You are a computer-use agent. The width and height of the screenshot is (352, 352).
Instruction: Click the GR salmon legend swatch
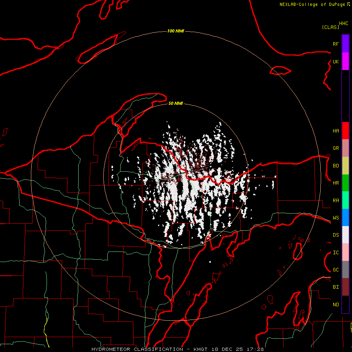pos(345,148)
